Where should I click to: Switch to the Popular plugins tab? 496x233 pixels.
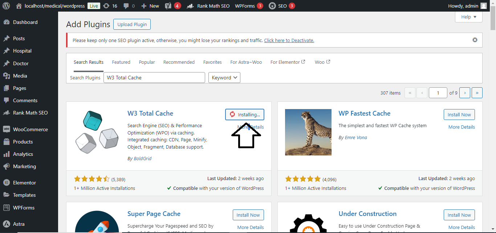[147, 62]
